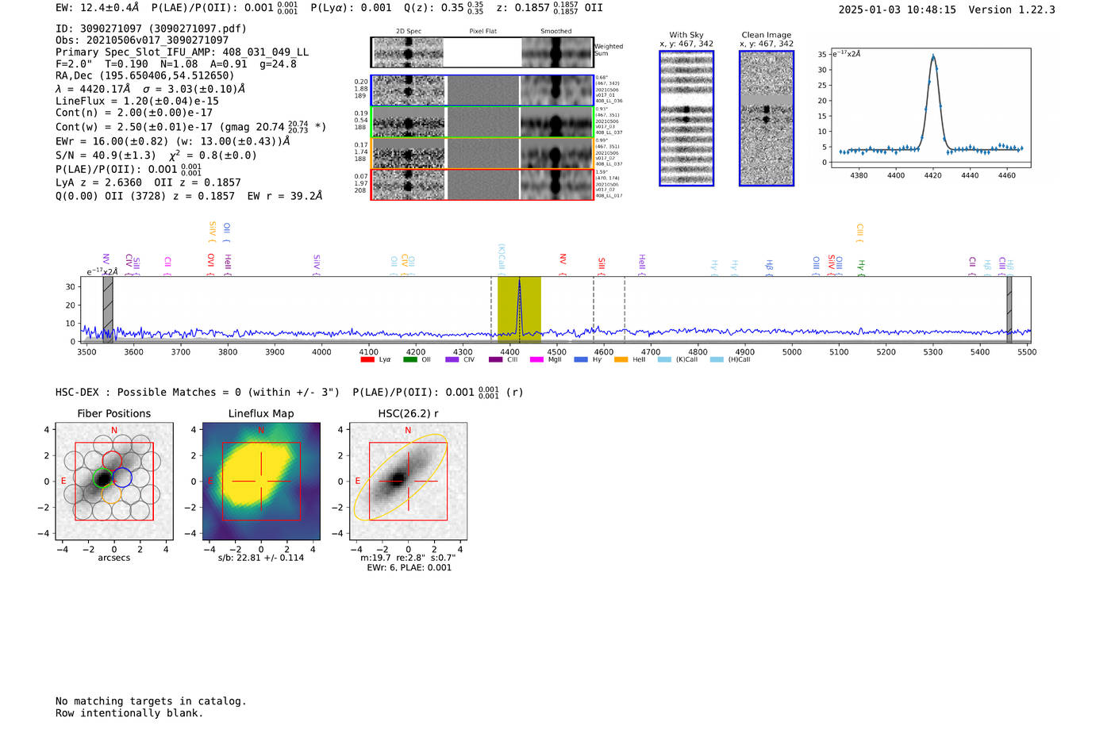Click the (K)CaII legend swatch
The width and height of the screenshot is (1111, 756).
point(664,359)
